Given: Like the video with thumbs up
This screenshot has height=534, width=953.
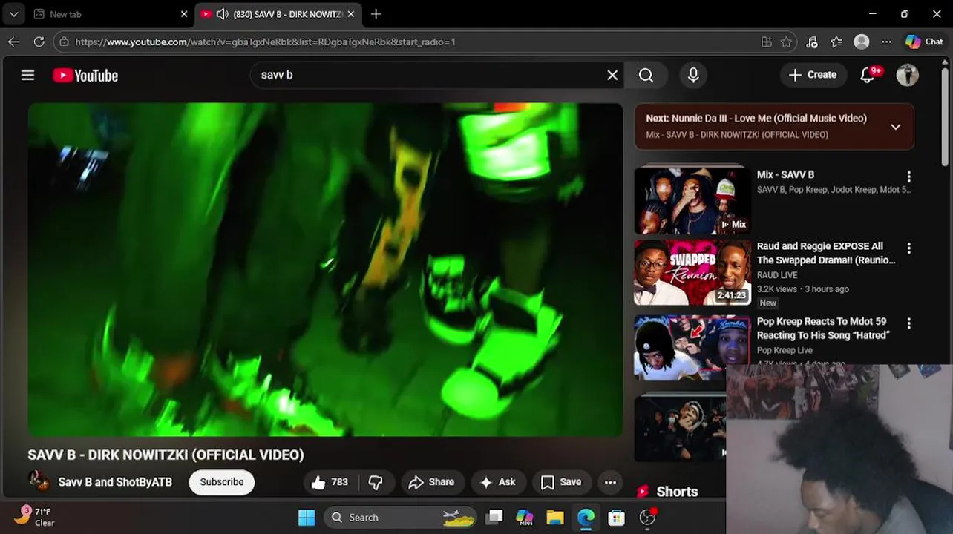Looking at the screenshot, I should 329,482.
